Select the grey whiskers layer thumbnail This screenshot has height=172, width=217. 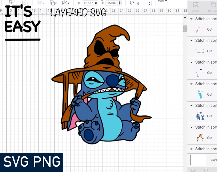coord(200,51)
